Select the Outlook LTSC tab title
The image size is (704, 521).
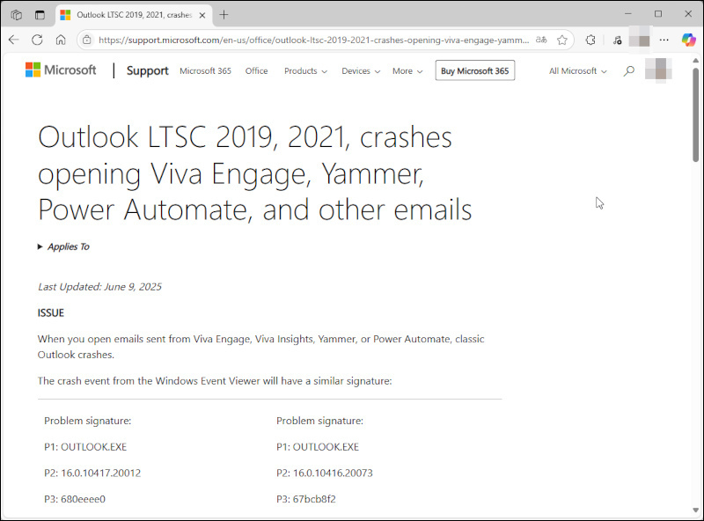pyautogui.click(x=135, y=15)
